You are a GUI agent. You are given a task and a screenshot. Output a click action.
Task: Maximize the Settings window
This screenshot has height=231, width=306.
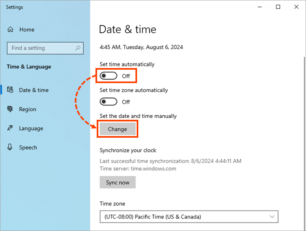click(x=278, y=7)
